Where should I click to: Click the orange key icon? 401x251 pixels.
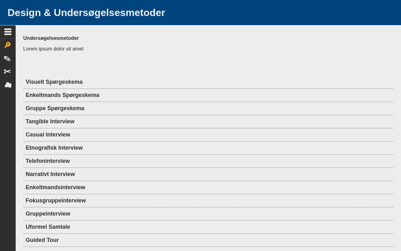pos(8,45)
